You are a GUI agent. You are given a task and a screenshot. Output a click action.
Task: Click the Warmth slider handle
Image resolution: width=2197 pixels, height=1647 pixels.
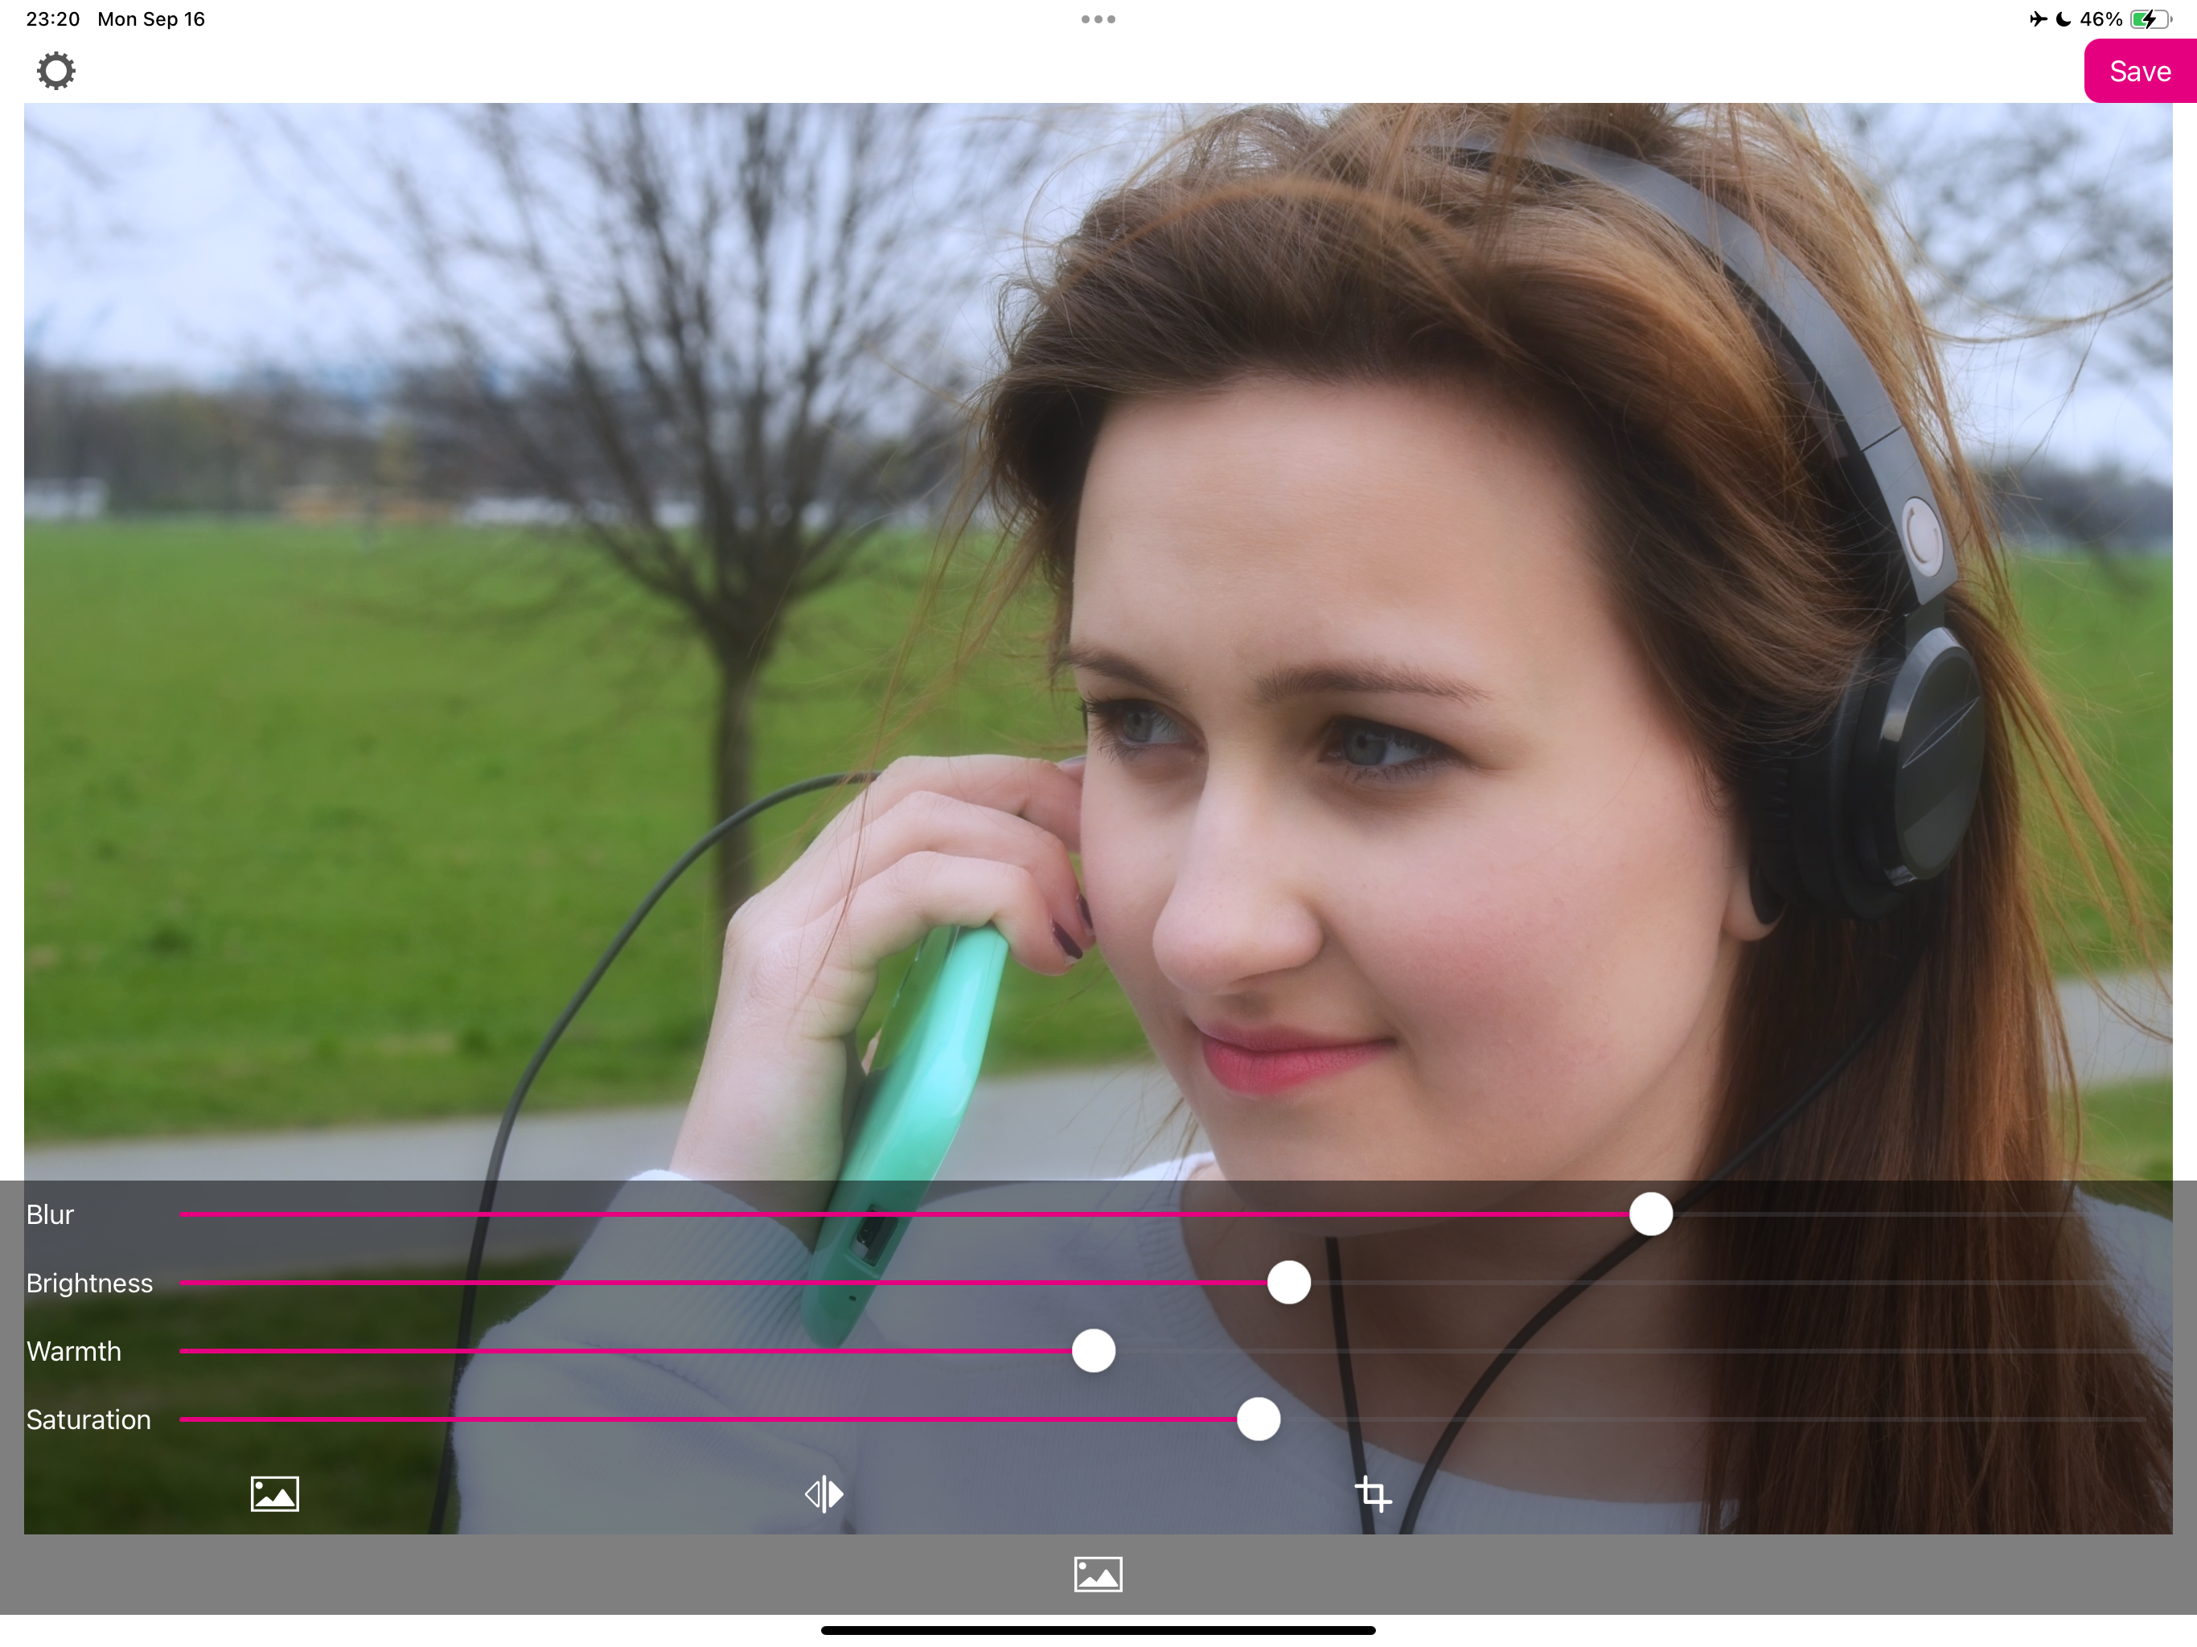pyautogui.click(x=1093, y=1351)
